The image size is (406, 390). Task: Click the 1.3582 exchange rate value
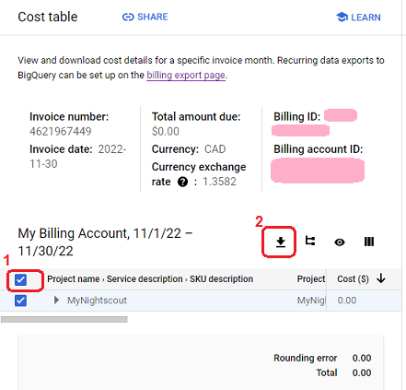point(219,182)
